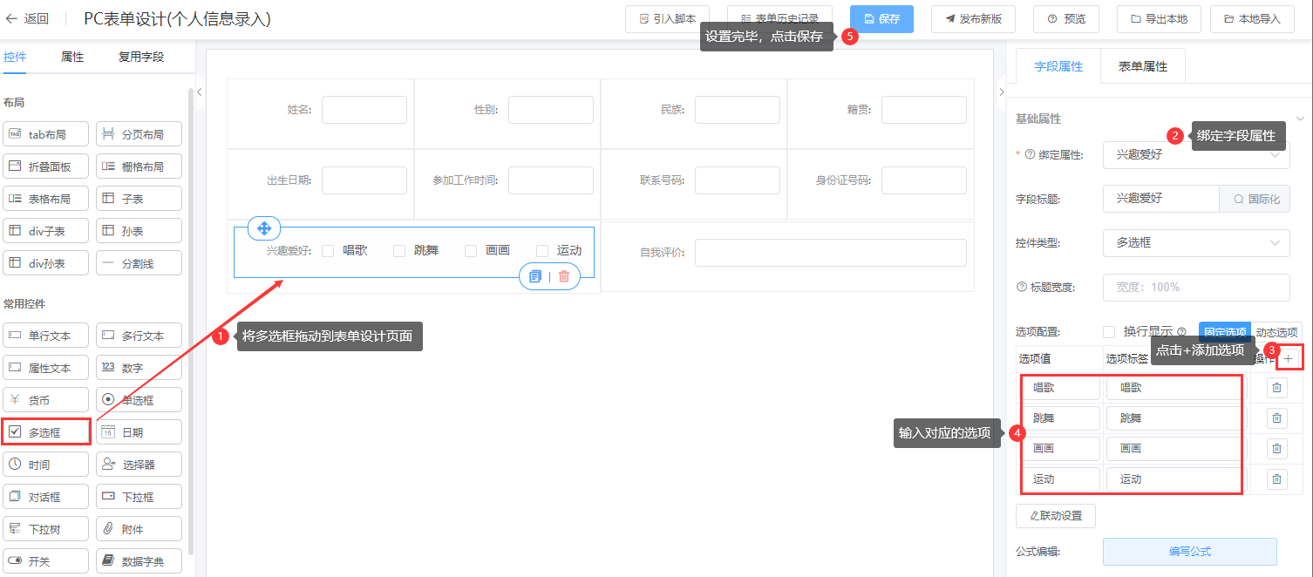This screenshot has width=1313, height=577.
Task: Select the 数据字典 control
Action: 139,561
